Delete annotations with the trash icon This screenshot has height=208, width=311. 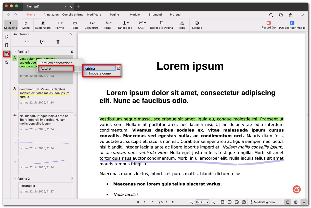click(58, 42)
